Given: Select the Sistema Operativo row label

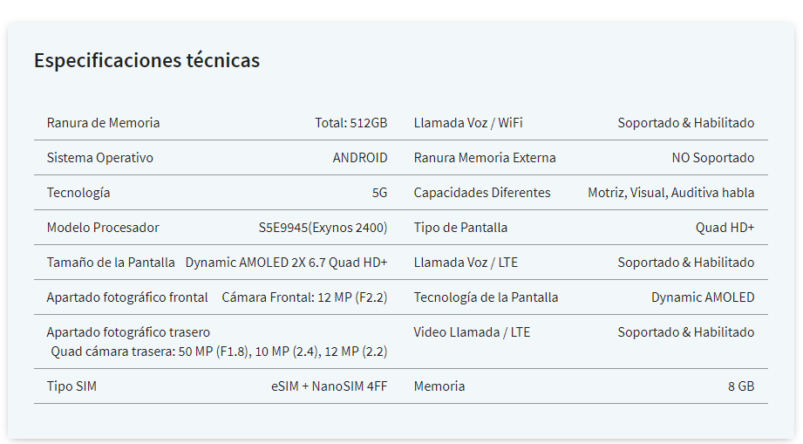Looking at the screenshot, I should 100,158.
